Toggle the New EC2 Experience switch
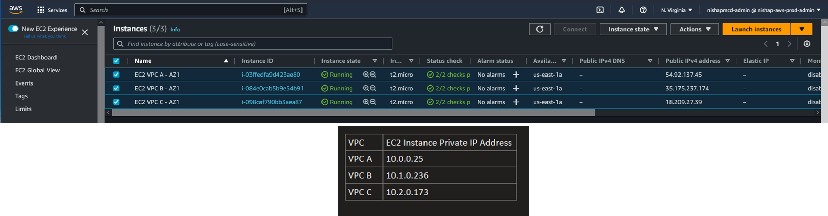This screenshot has width=828, height=216. (x=13, y=29)
